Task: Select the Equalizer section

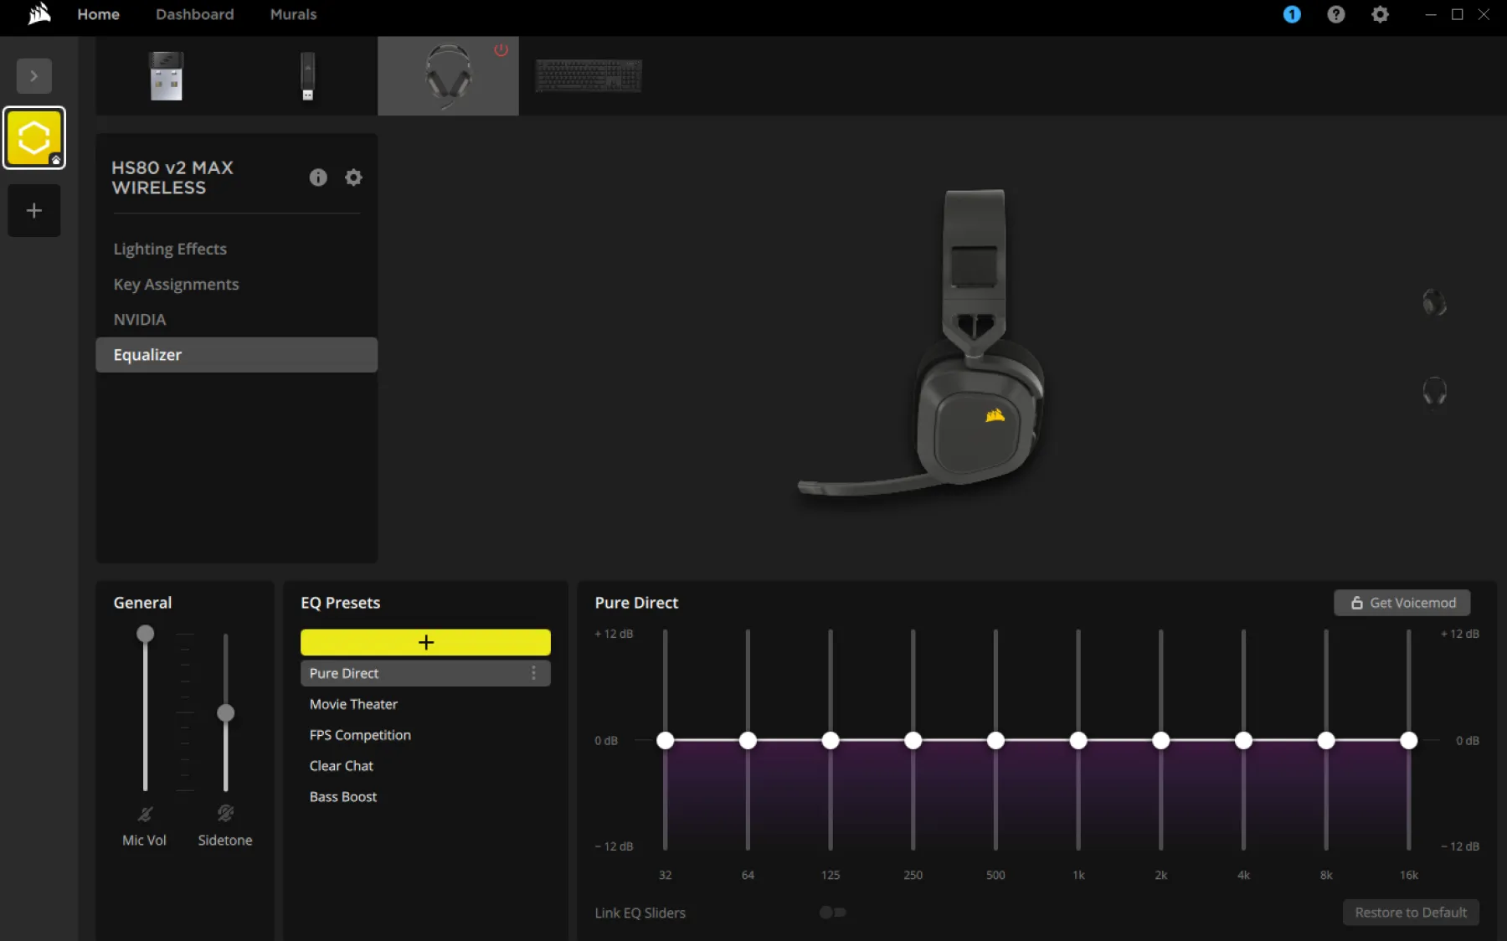Action: pos(237,355)
